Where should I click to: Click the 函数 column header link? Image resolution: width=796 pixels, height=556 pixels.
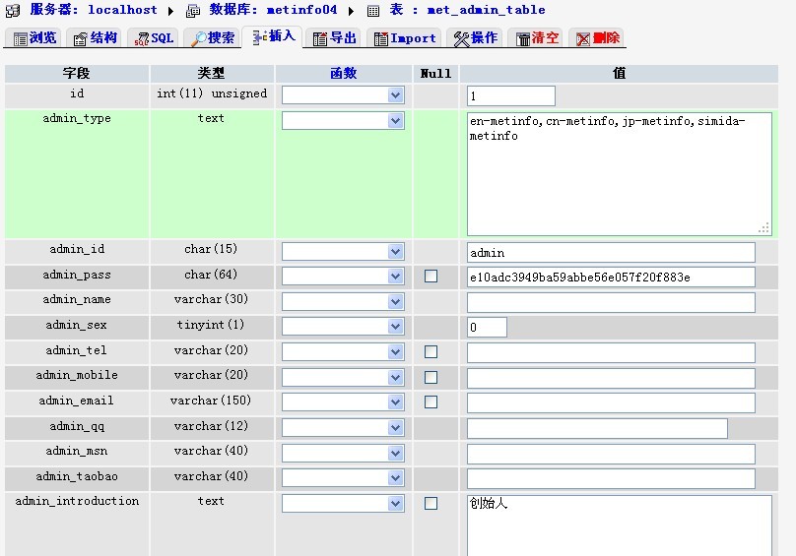click(x=343, y=73)
